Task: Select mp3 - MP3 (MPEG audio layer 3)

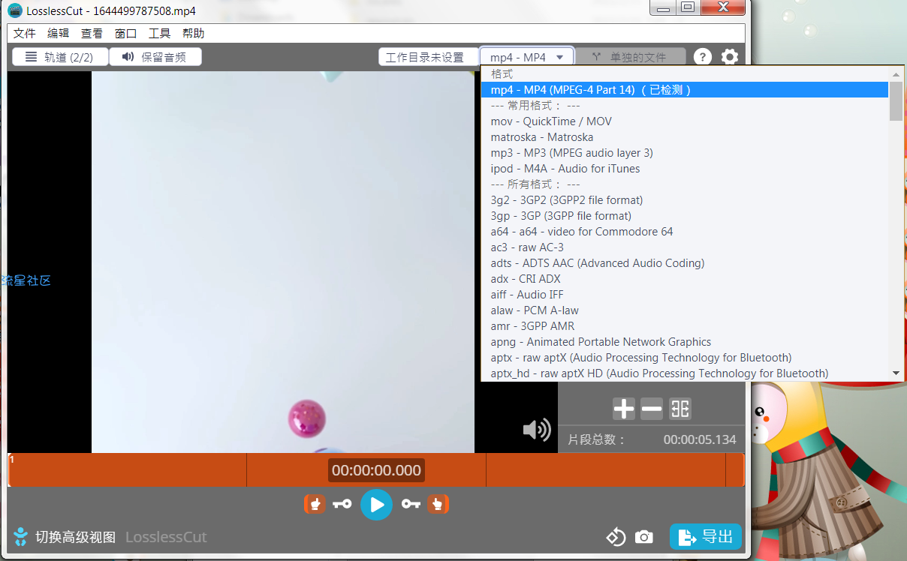Action: coord(685,153)
